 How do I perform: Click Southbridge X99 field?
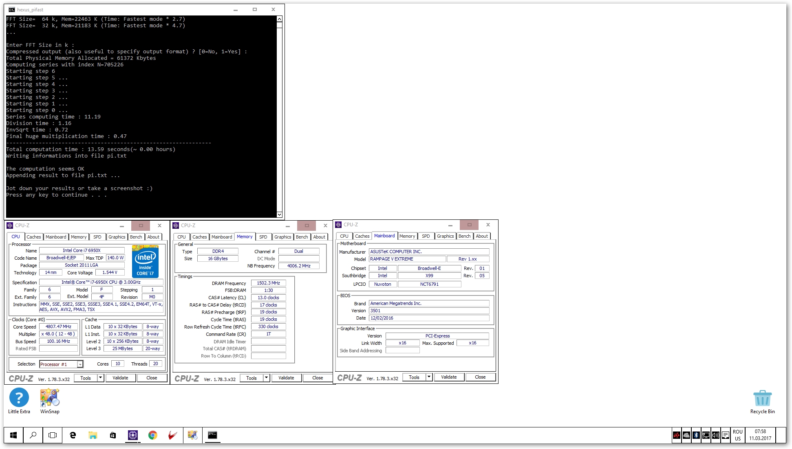[429, 276]
